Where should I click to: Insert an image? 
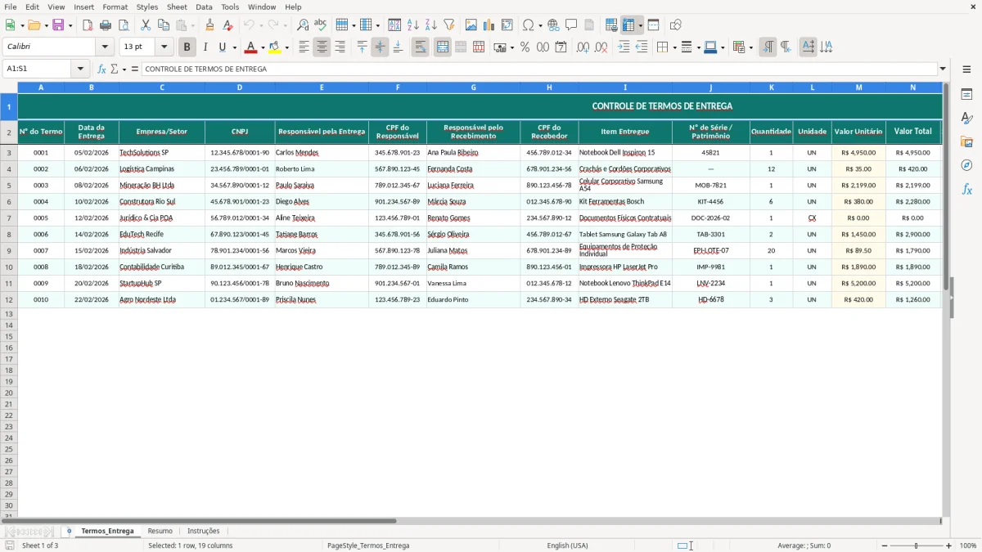[471, 25]
